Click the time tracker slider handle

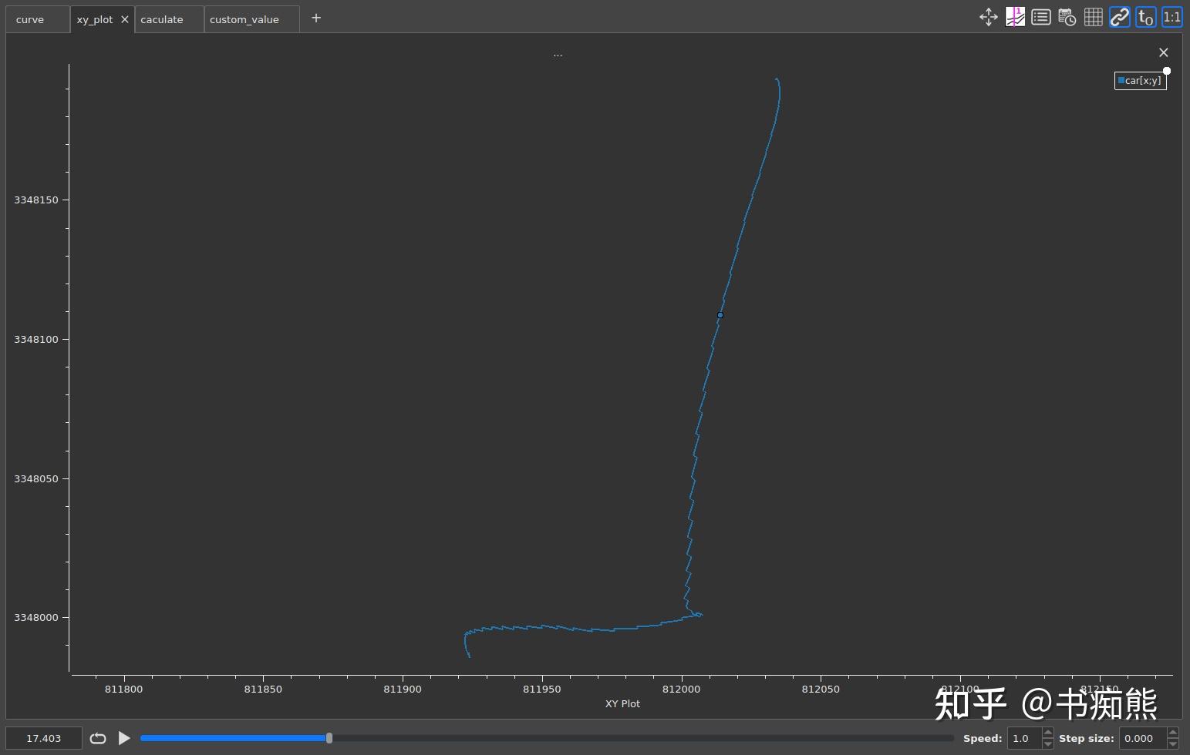(329, 738)
